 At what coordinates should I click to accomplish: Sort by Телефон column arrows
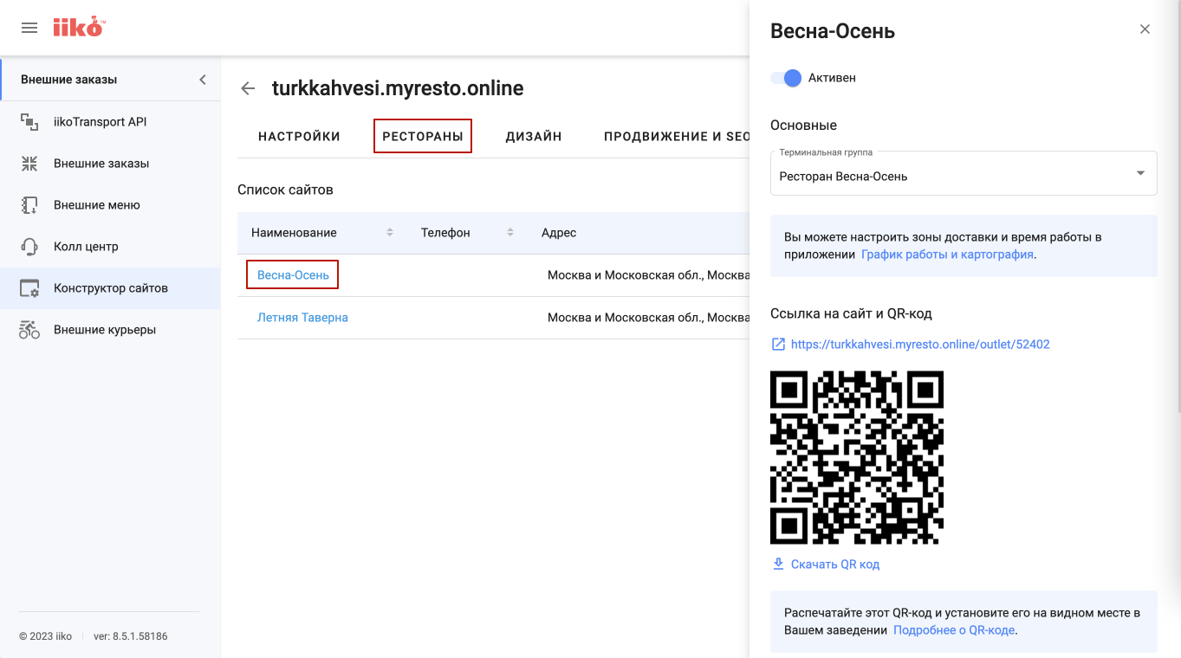point(510,233)
